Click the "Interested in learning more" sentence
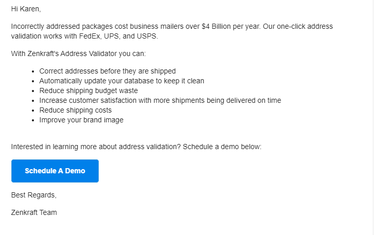This screenshot has height=235, width=374. pyautogui.click(x=96, y=147)
